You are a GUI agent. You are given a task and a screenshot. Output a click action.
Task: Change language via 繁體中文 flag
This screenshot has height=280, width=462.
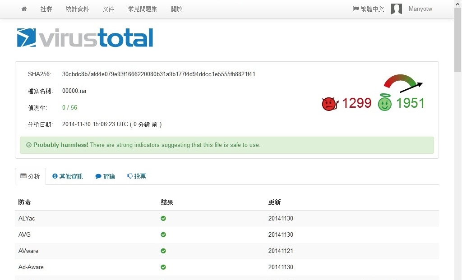[x=369, y=9]
